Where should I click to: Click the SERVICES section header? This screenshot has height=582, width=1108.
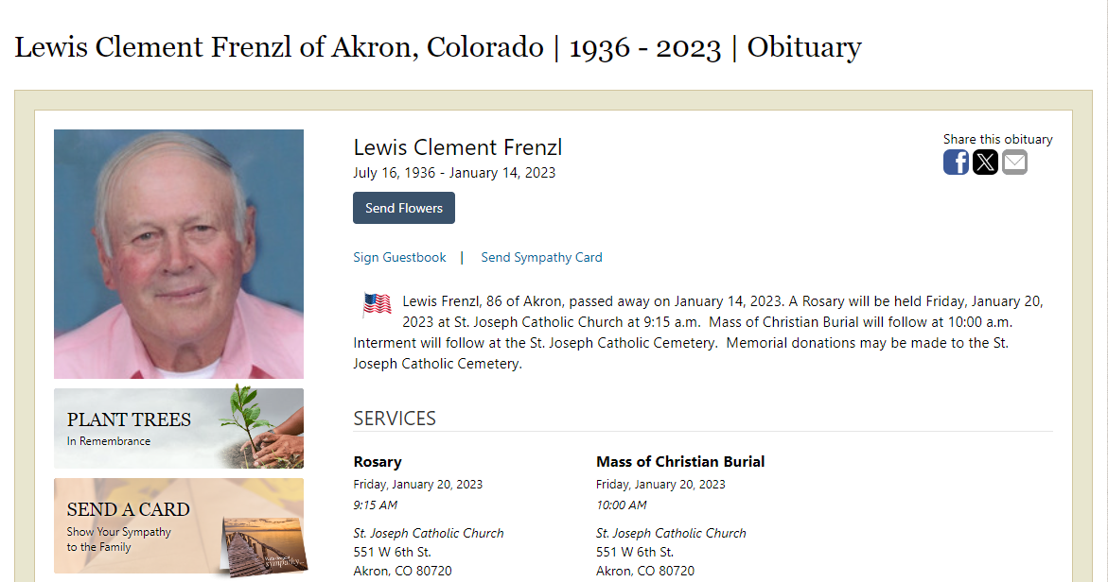tap(395, 419)
